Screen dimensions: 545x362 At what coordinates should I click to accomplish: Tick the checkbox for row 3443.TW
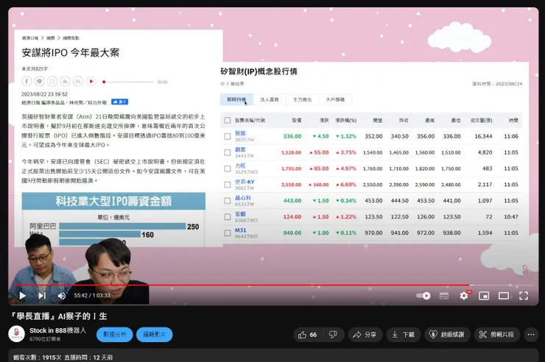(x=228, y=152)
